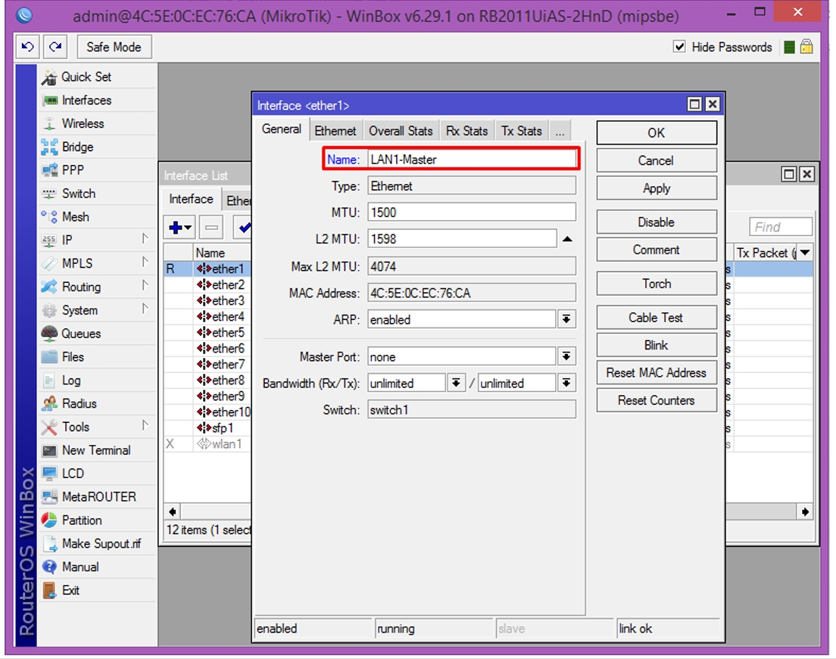
Task: Switch to the Rx Stats tab
Action: point(467,131)
